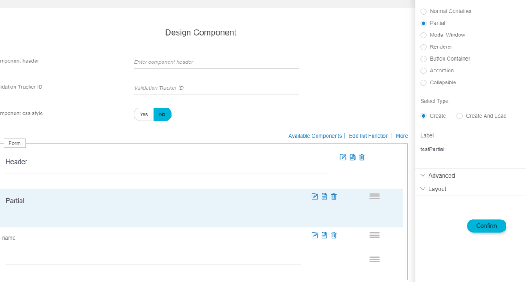Select the Form tab

pyautogui.click(x=14, y=143)
